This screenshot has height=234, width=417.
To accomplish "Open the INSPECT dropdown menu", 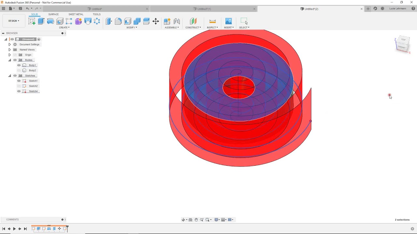I will click(x=212, y=28).
